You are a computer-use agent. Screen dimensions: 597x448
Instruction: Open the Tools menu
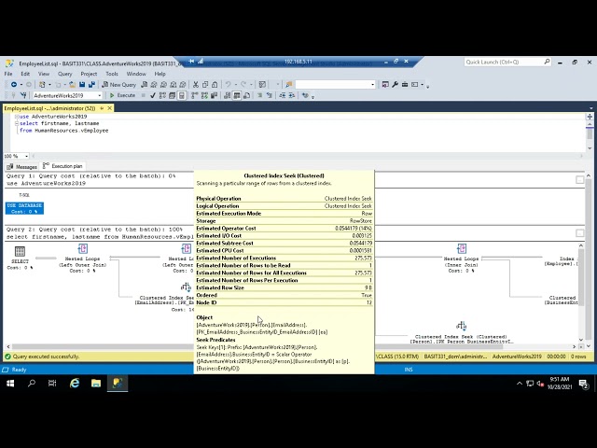coord(112,74)
